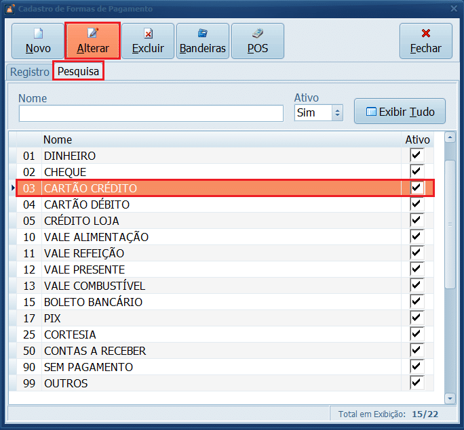The image size is (464, 430).
Task: Open the POS terminal button
Action: click(x=257, y=41)
